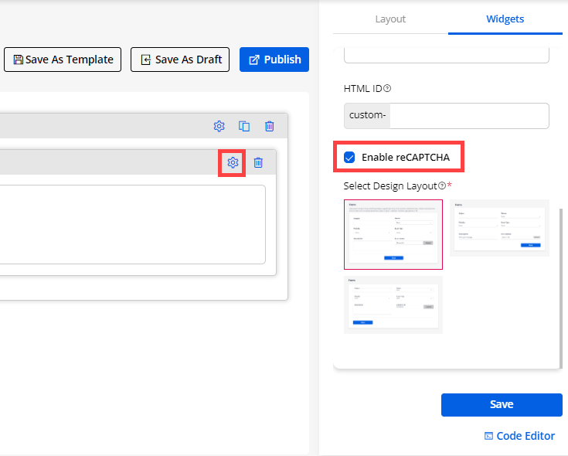The image size is (568, 456).
Task: Delete the inner widget using trash icon
Action: [258, 162]
